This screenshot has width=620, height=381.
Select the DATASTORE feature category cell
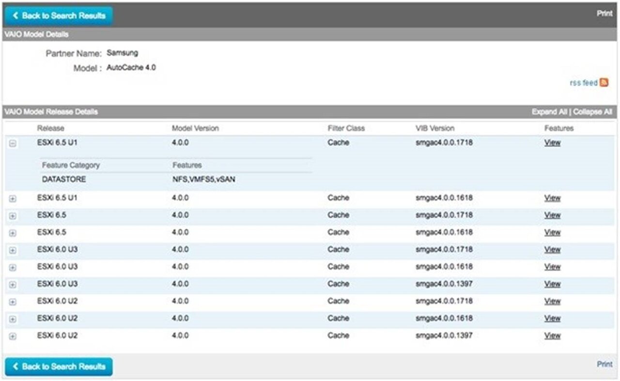pyautogui.click(x=64, y=179)
